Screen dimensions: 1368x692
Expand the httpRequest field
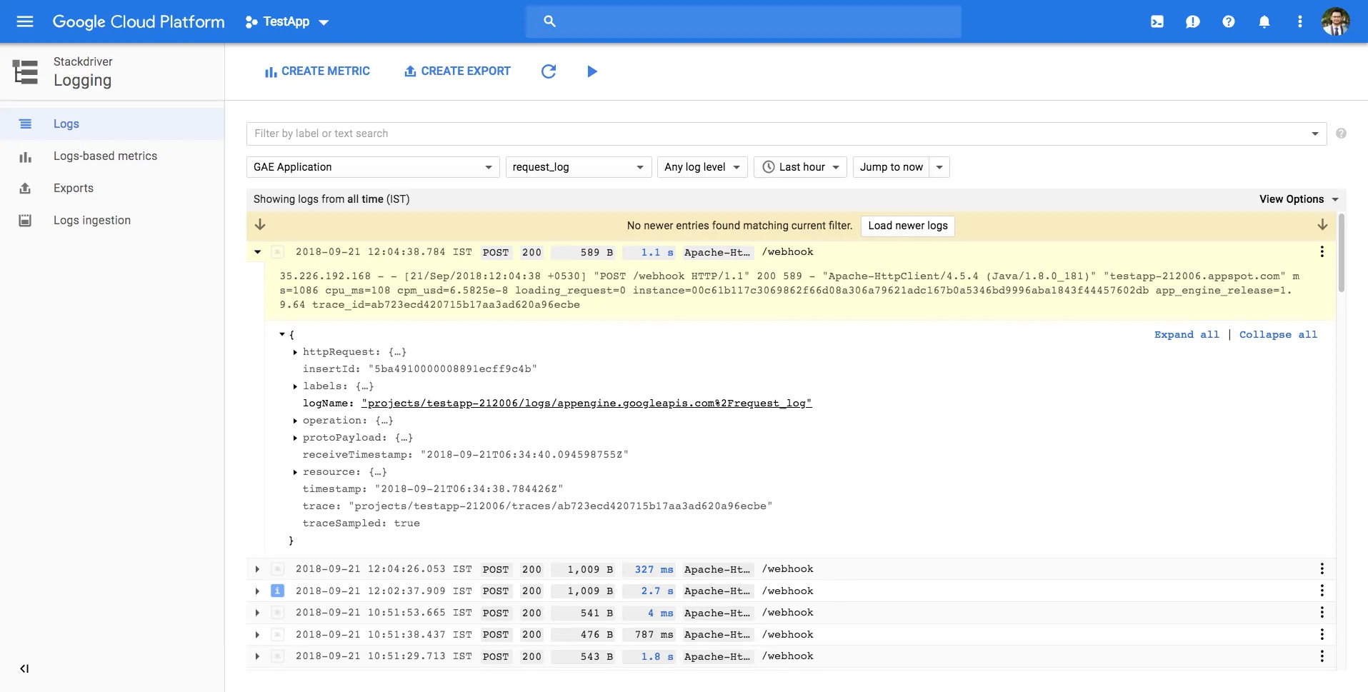295,352
